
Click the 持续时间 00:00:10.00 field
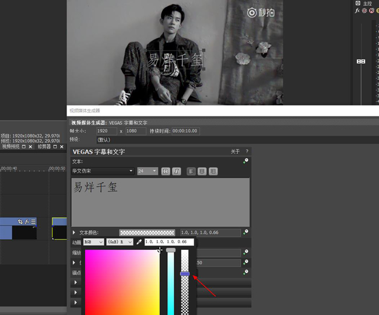[185, 131]
